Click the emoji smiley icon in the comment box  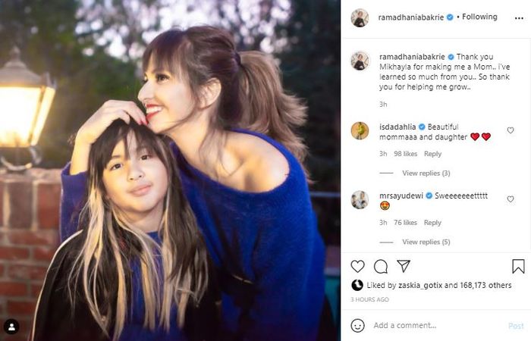click(x=357, y=325)
